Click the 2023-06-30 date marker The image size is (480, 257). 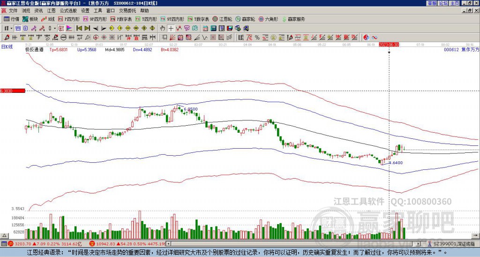[389, 45]
